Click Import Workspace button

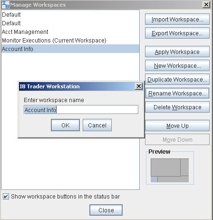[x=177, y=19]
